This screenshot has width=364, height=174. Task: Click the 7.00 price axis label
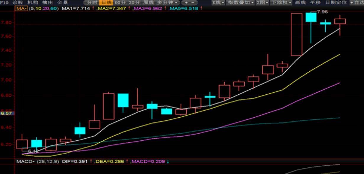(x=6, y=80)
